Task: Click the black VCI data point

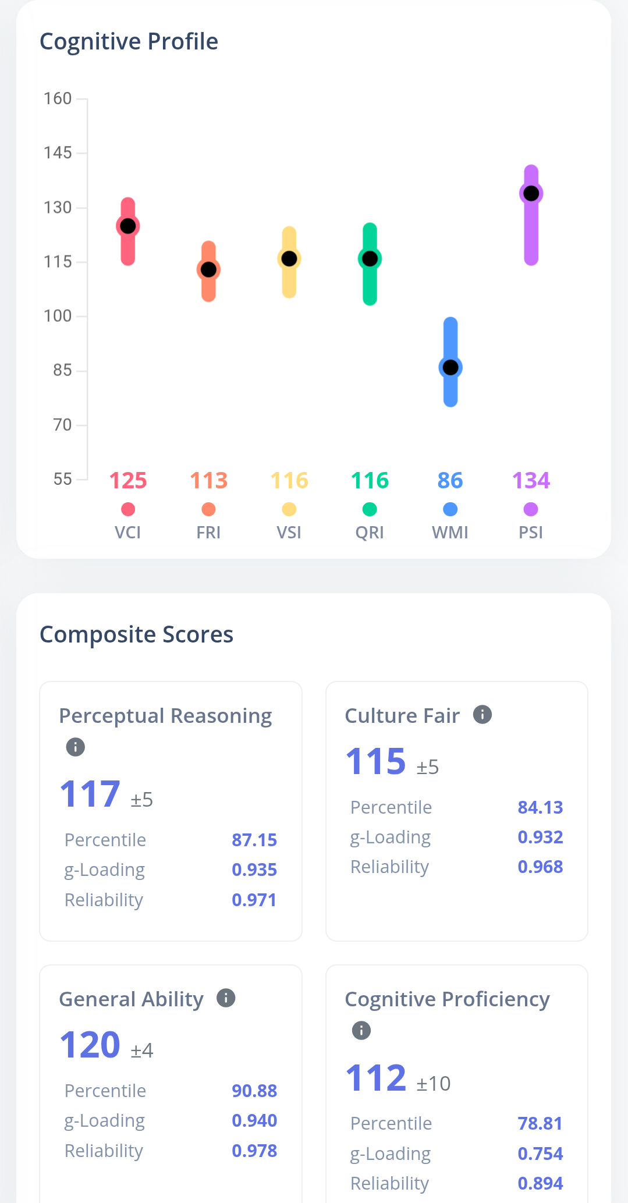Action: pos(128,226)
